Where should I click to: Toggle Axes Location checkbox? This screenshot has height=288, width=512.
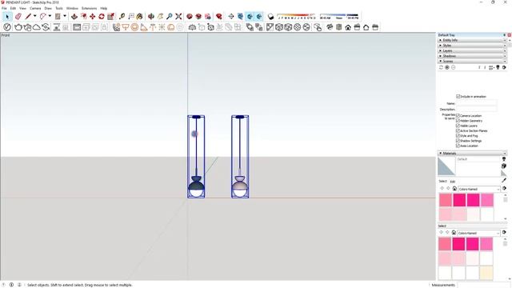tap(458, 146)
